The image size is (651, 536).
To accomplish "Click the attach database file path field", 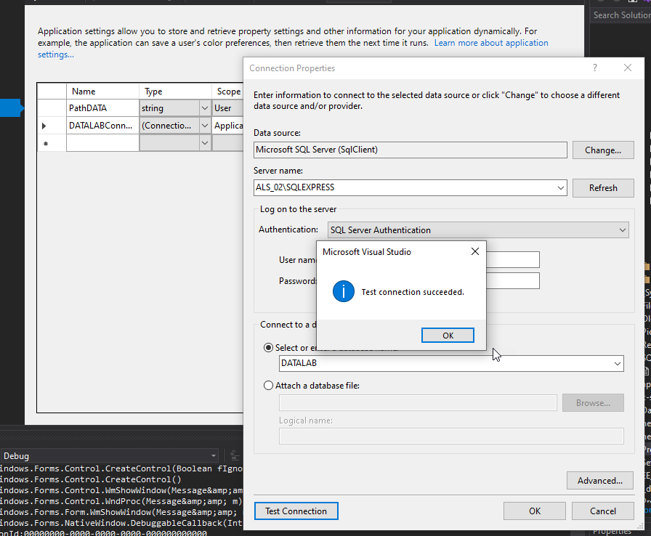I will [x=418, y=403].
